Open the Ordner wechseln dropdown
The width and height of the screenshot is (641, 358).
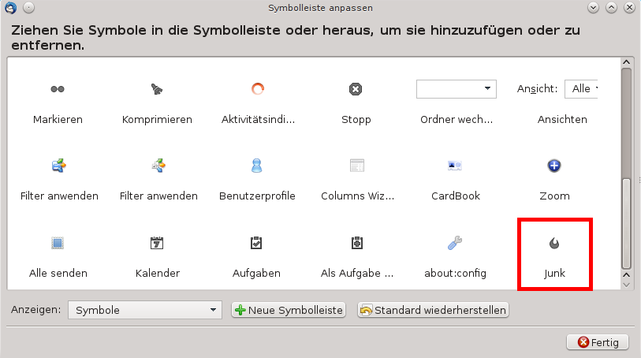pyautogui.click(x=456, y=88)
